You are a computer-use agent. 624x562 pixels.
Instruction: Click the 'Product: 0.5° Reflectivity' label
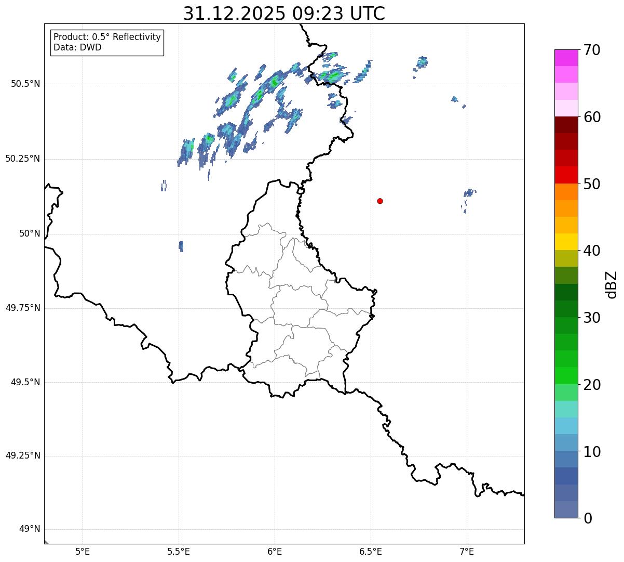coord(107,37)
